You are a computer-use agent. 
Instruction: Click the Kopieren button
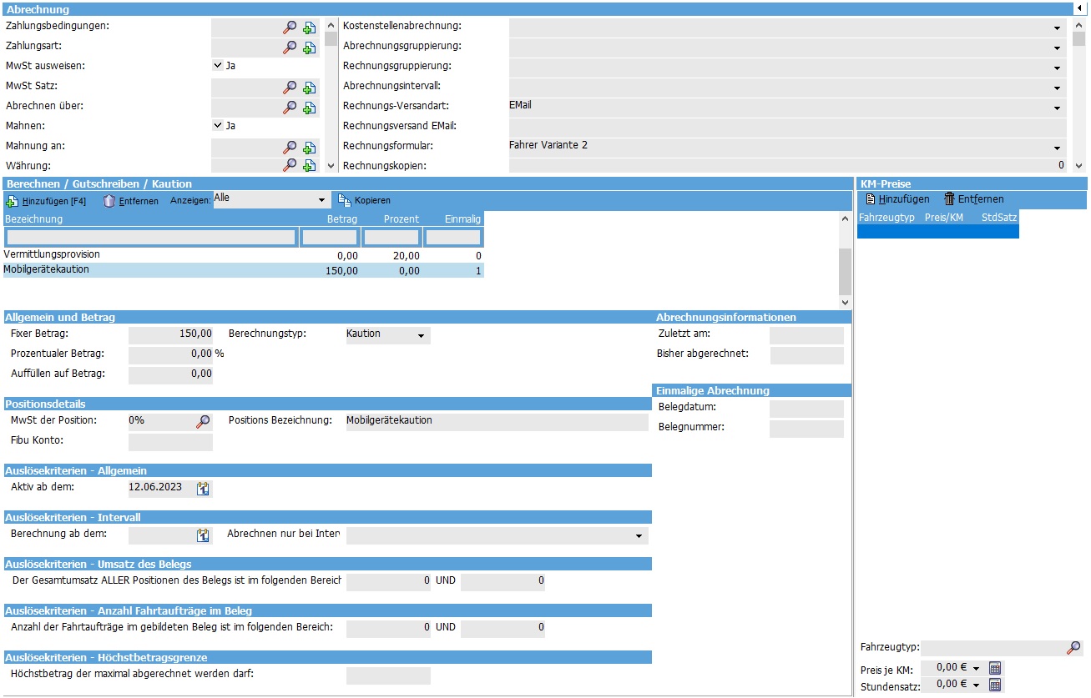pyautogui.click(x=365, y=201)
